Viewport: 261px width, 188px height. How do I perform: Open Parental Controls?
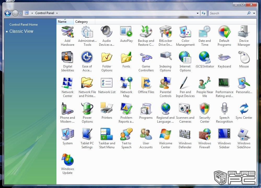tap(165, 87)
